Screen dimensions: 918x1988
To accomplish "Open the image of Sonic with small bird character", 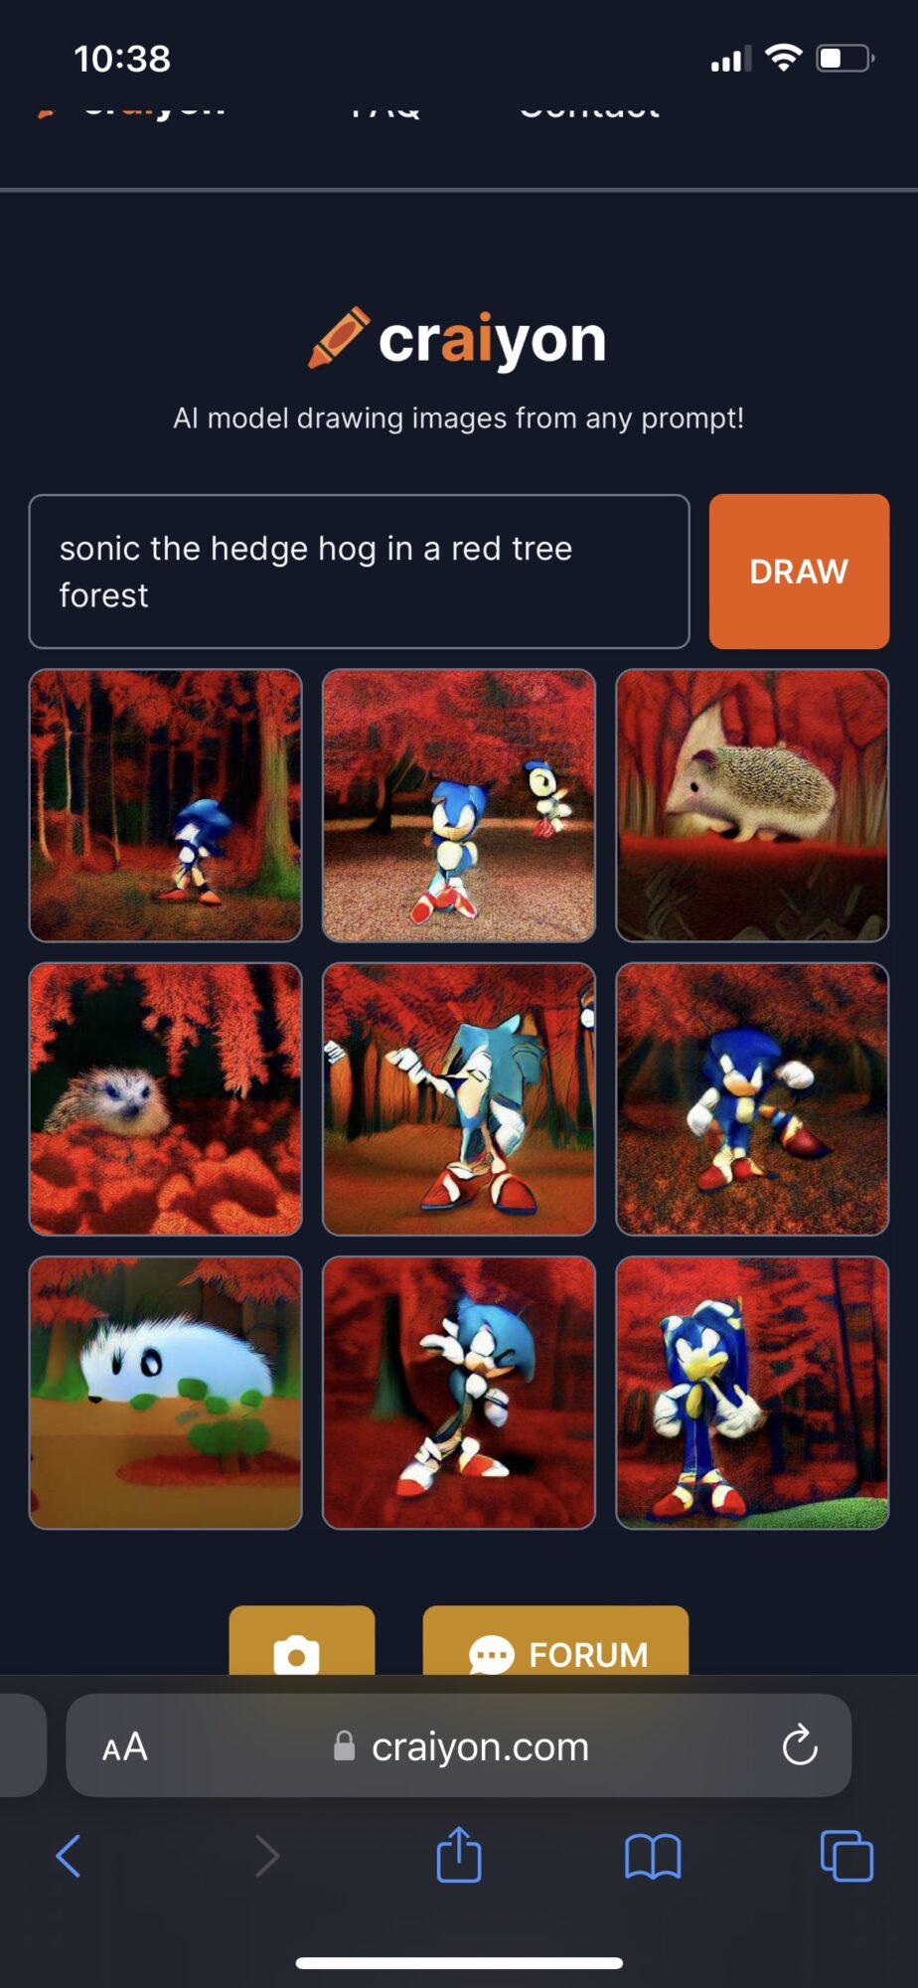I will pyautogui.click(x=459, y=805).
